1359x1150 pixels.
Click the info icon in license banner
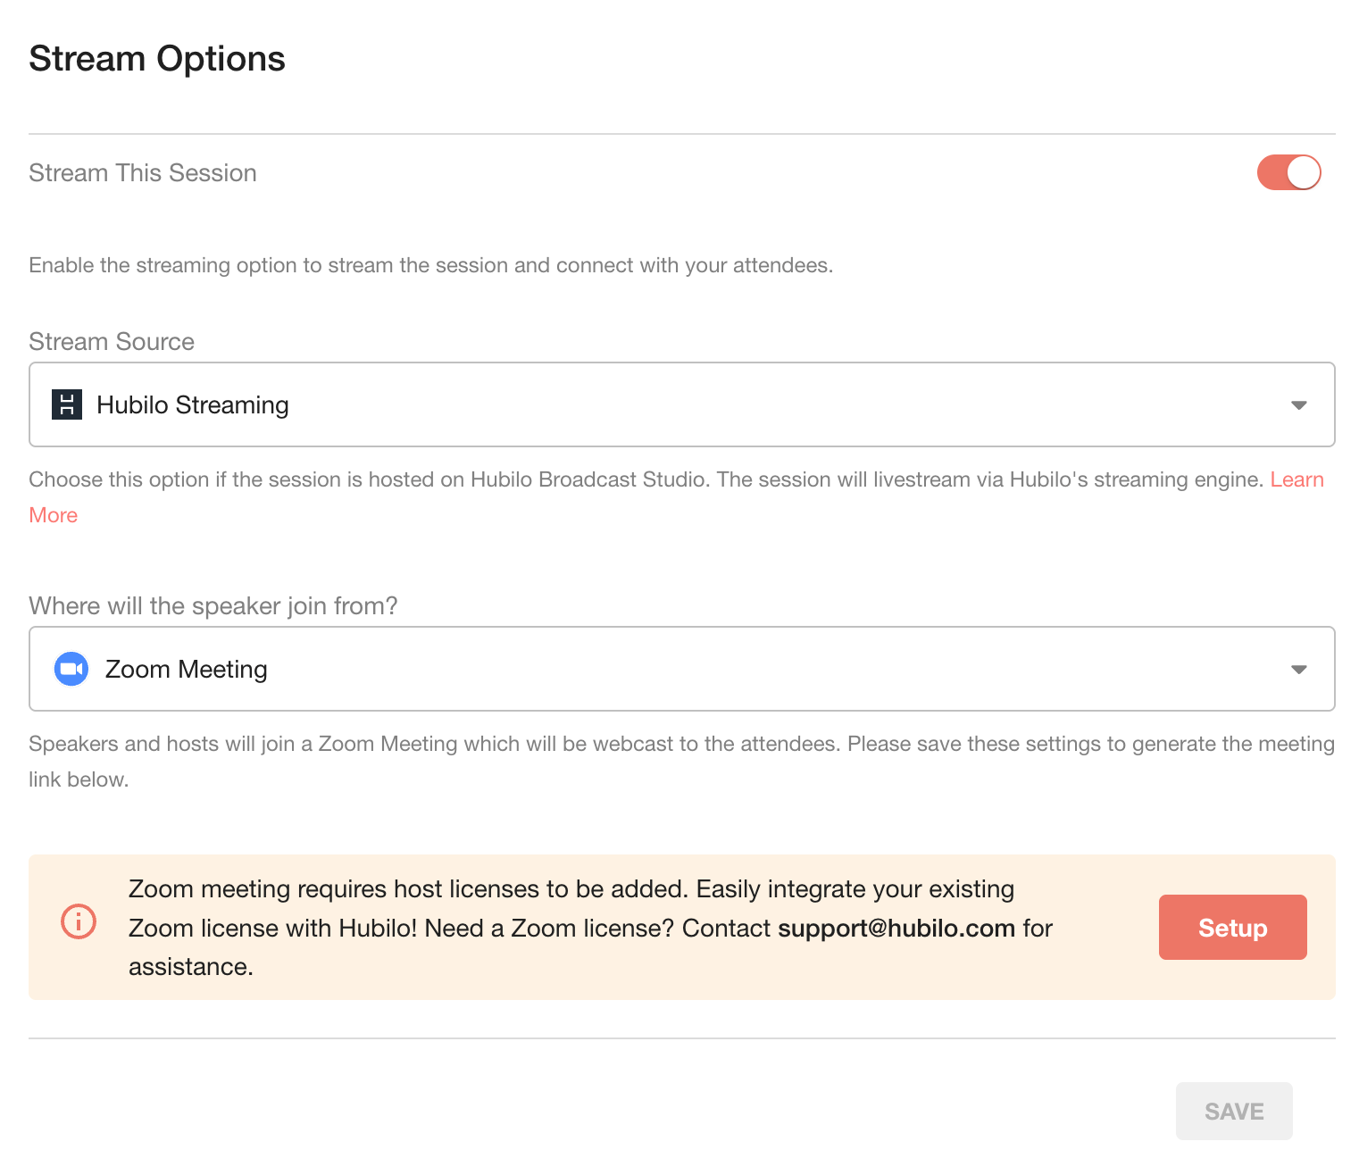(79, 921)
